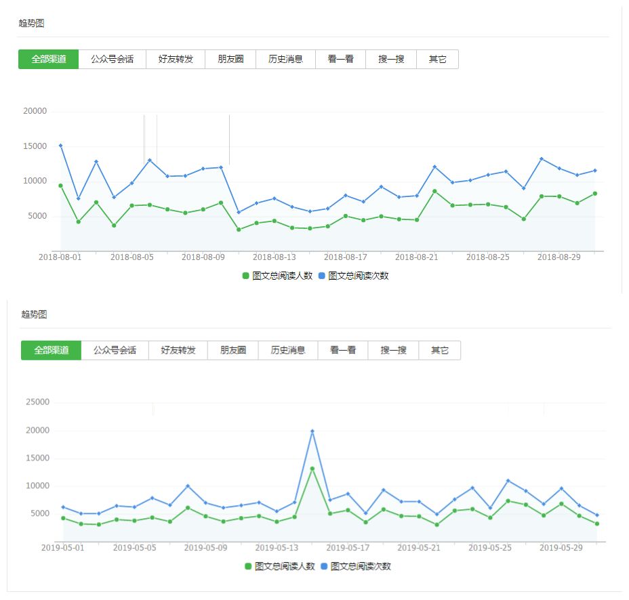Open 看一看 tab in the 2018-08 chart

tap(340, 60)
